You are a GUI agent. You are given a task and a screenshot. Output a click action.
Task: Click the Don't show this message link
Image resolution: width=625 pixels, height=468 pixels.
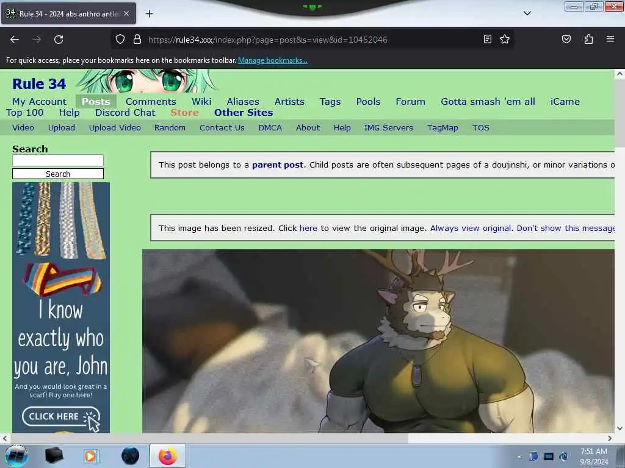pos(566,229)
